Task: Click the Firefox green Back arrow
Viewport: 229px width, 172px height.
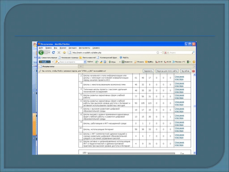Action: pyautogui.click(x=41, y=52)
